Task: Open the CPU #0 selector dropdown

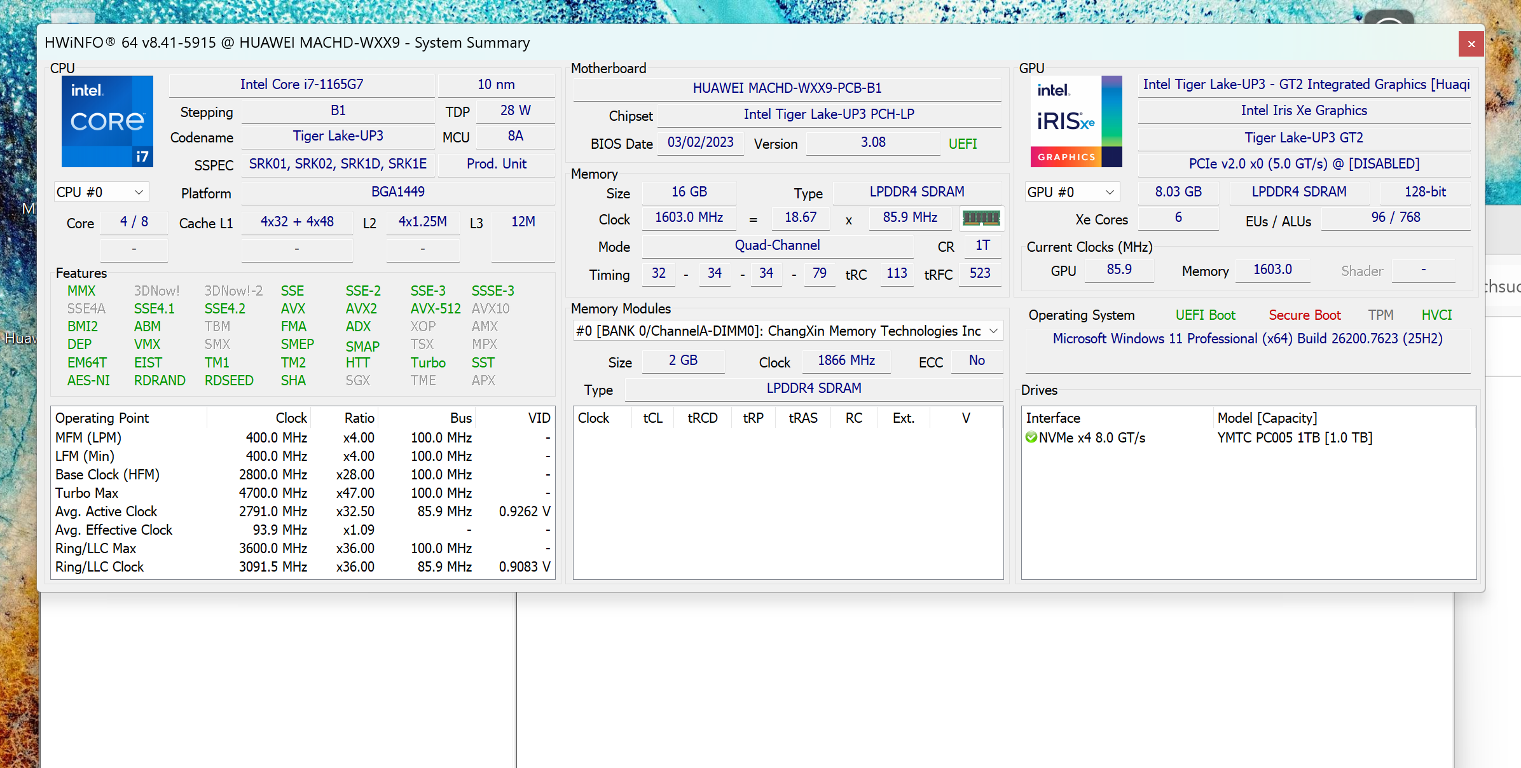Action: tap(101, 192)
